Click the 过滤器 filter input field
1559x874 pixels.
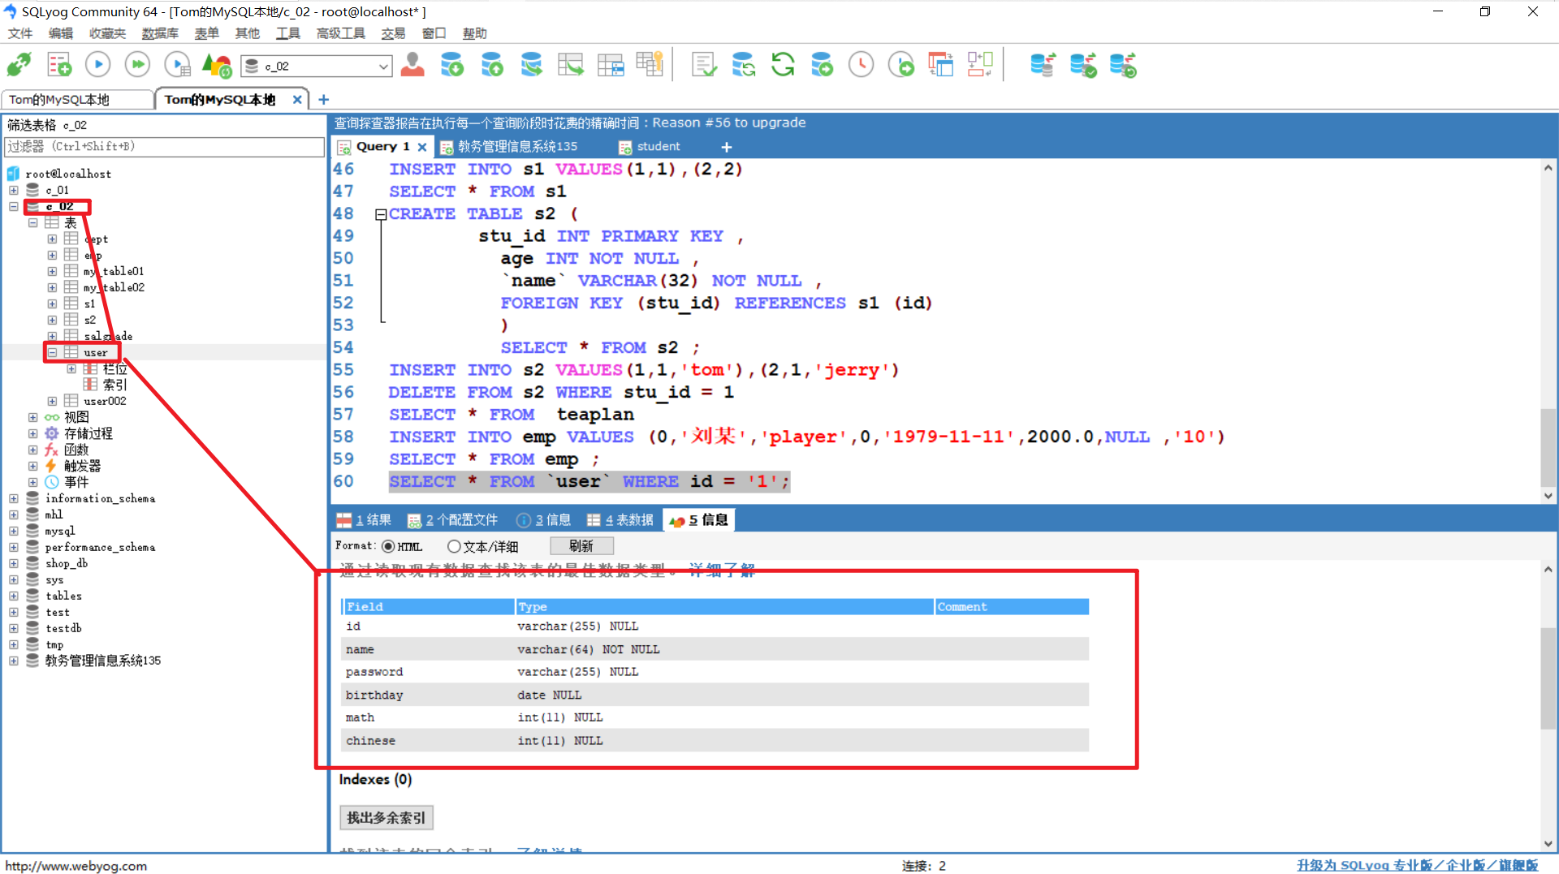(162, 147)
